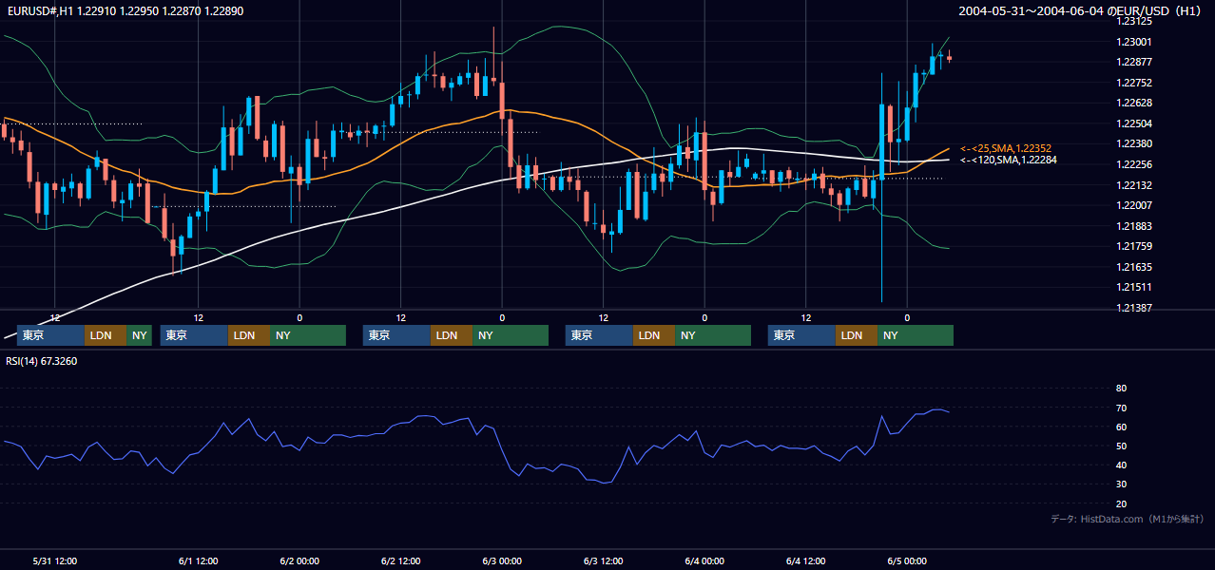
Task: Click the 1.22256 price axis label
Action: pyautogui.click(x=1134, y=164)
